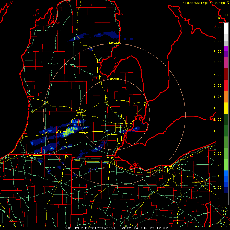Pick the bright red 2.00 legend swatch
Image resolution: width=230 pixels, height=230 pixels.
(x=226, y=85)
